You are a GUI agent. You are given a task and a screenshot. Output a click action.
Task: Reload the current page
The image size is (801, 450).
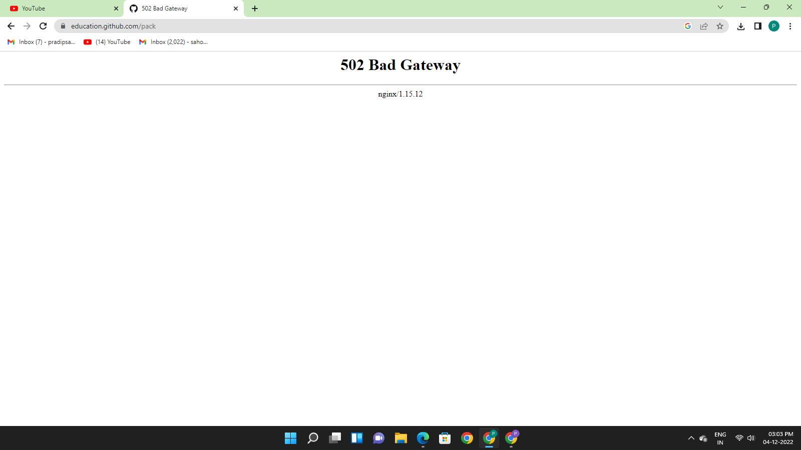(42, 26)
